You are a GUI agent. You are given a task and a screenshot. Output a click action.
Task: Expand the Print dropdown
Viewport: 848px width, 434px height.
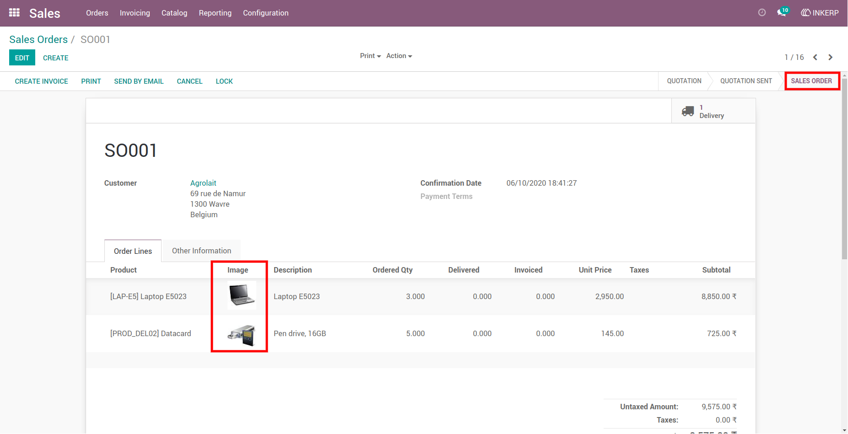tap(370, 56)
